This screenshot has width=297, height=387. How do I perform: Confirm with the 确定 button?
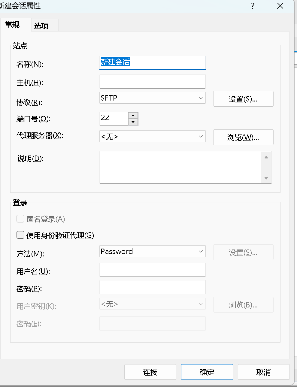pos(207,372)
